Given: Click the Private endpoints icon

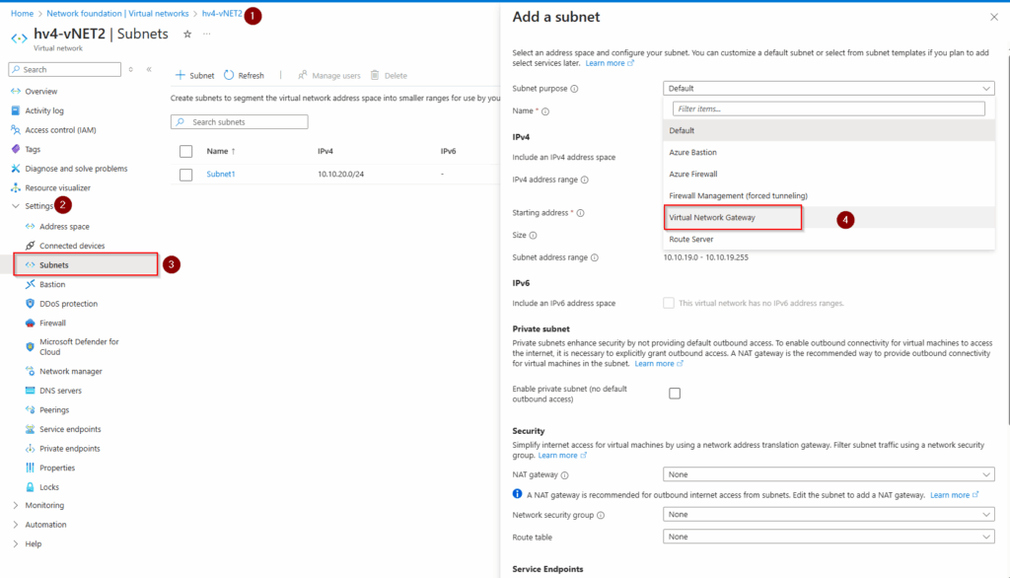Looking at the screenshot, I should coord(30,449).
